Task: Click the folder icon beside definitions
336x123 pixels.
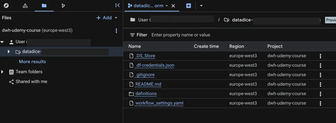Action: [131, 94]
